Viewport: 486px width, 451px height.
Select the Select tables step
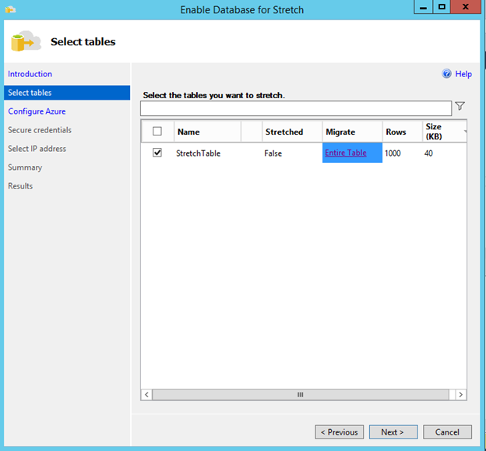pos(67,93)
